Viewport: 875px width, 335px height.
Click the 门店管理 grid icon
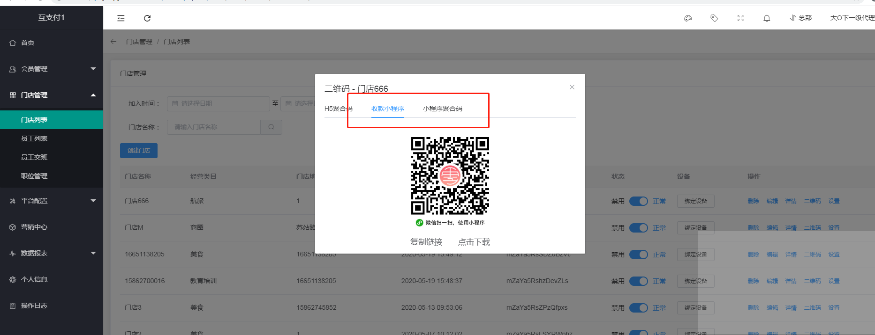(x=13, y=95)
